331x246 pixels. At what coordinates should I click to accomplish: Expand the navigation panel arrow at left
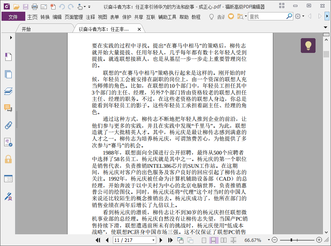[11, 38]
